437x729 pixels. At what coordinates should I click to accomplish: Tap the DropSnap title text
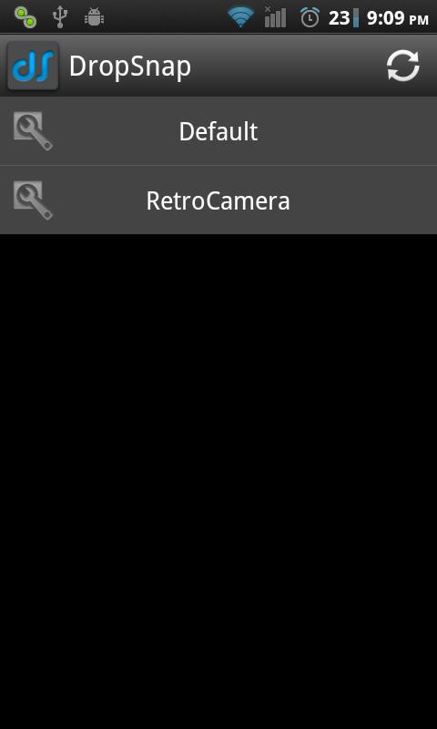click(x=130, y=67)
